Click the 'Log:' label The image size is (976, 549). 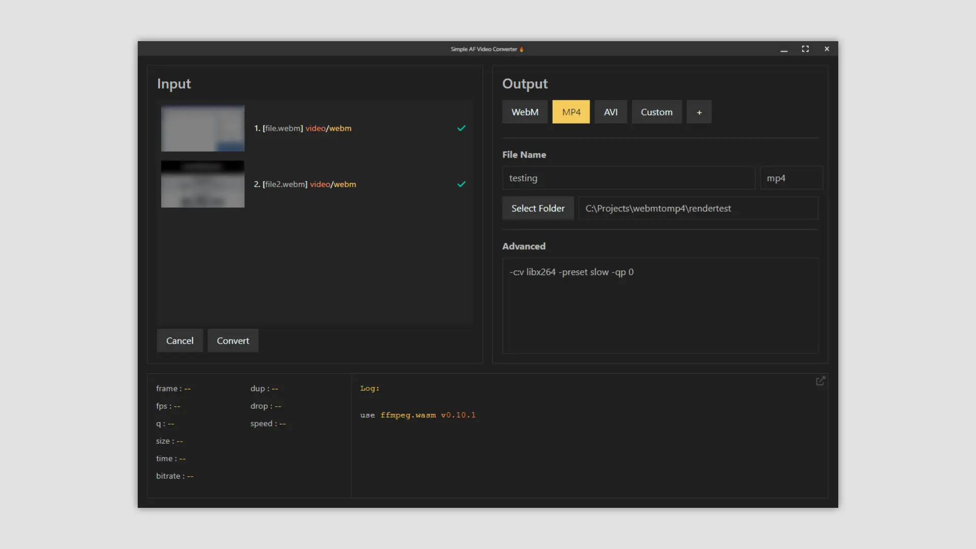pos(370,388)
